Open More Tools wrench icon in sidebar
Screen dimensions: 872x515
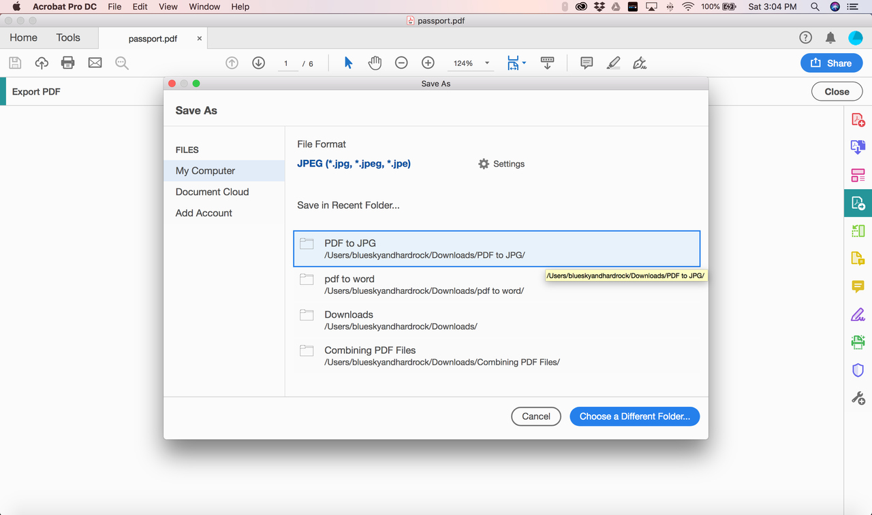click(858, 398)
